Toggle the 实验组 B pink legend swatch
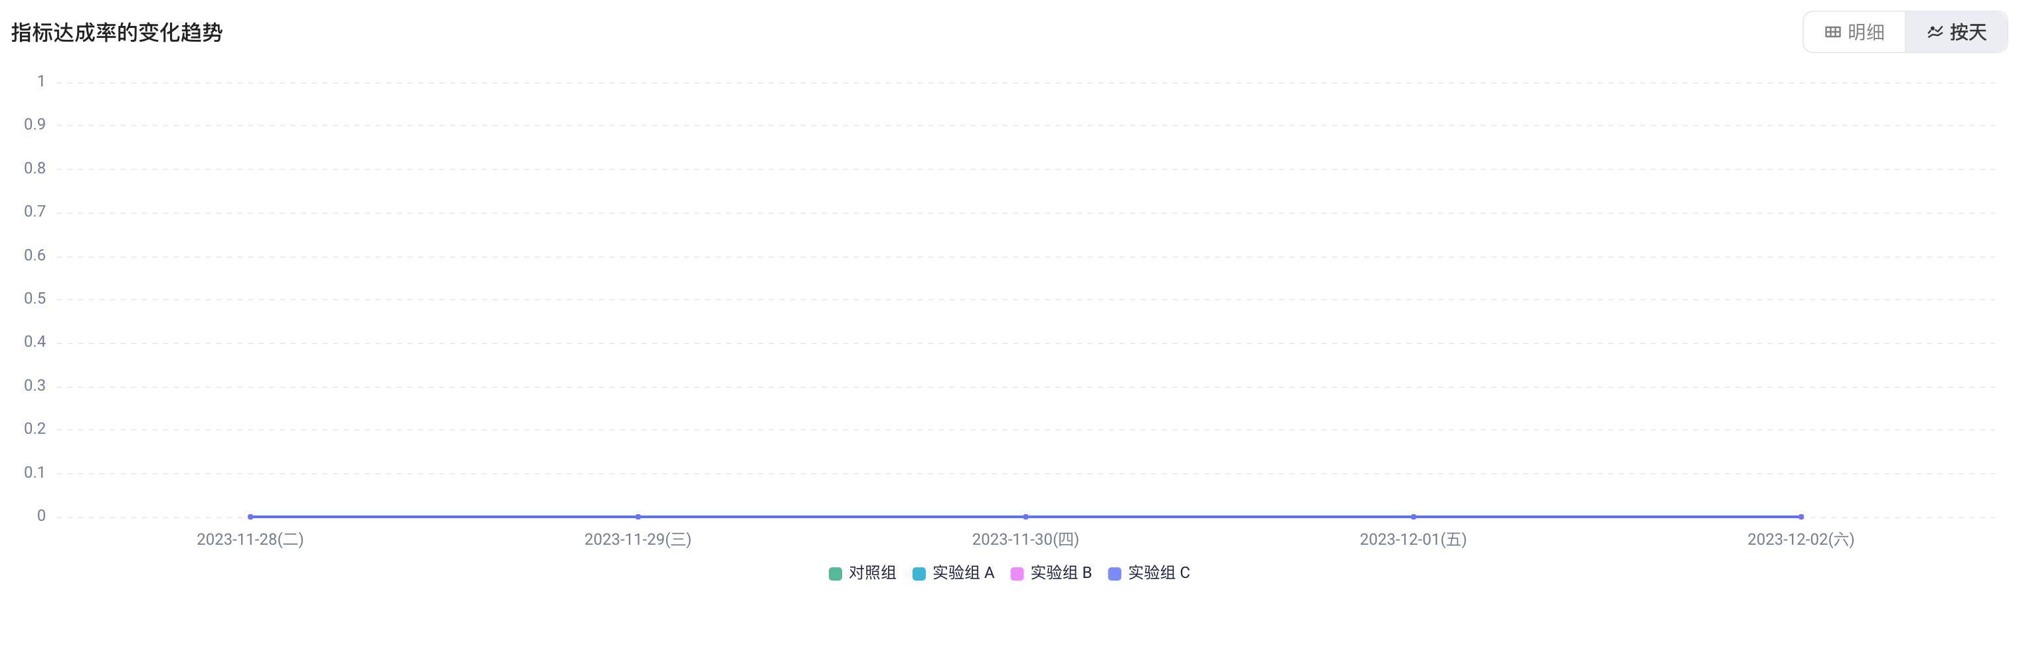The height and width of the screenshot is (659, 2019). click(1017, 573)
